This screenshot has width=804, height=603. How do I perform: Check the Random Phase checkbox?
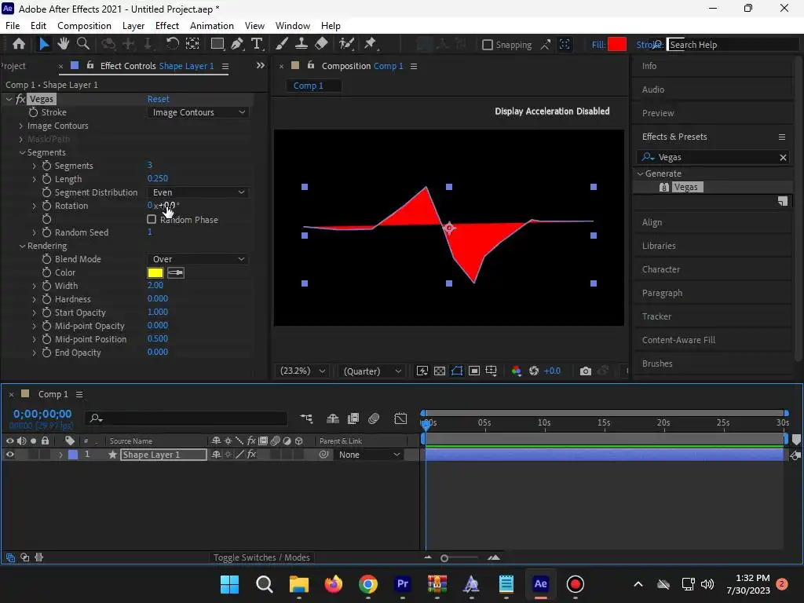[152, 220]
